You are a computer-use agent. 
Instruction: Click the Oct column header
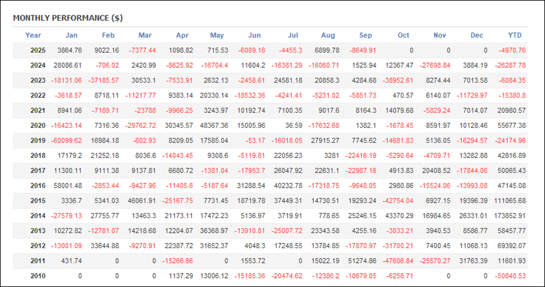coord(403,35)
